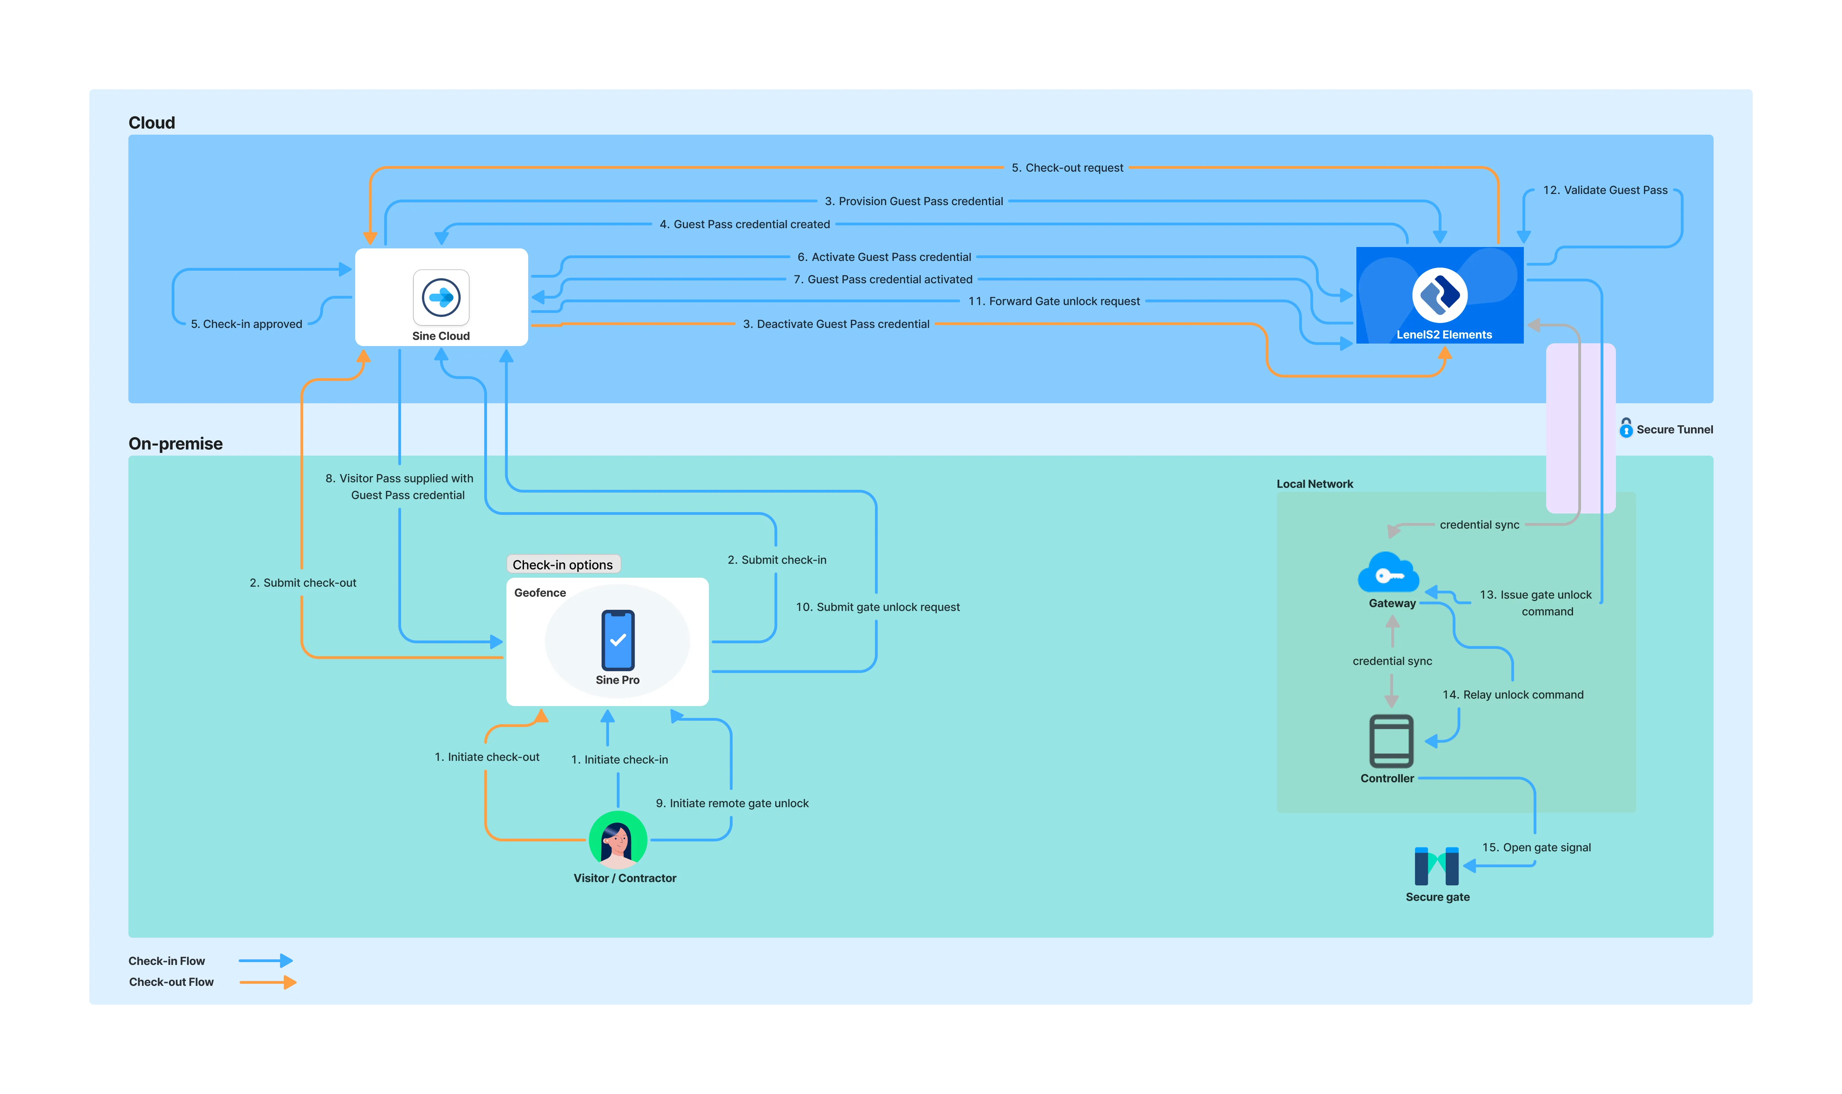Click the Sine Pro phone icon
1842x1094 pixels.
618,640
